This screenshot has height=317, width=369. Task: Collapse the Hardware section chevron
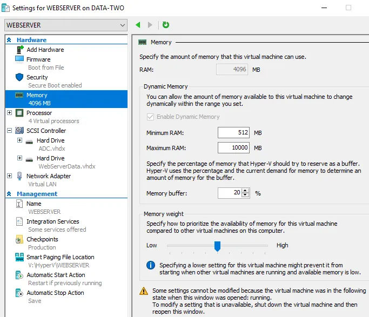click(9, 40)
